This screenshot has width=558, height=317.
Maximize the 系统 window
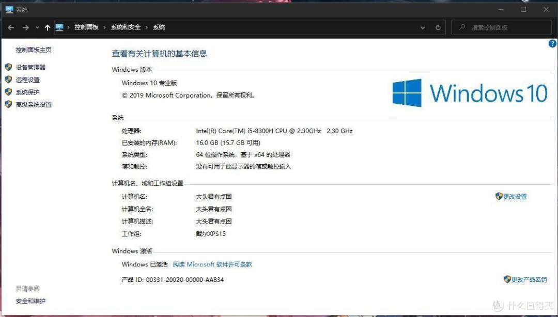[523, 10]
